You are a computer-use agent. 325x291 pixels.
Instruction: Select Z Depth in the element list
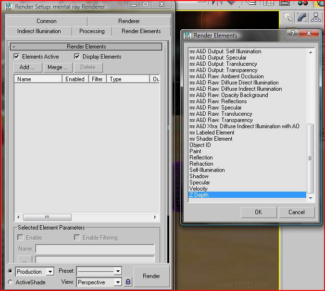click(247, 195)
